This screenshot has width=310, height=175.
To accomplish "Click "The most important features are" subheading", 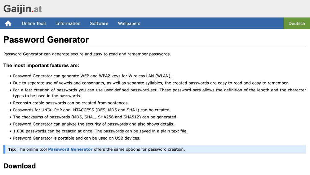I will tap(41, 65).
